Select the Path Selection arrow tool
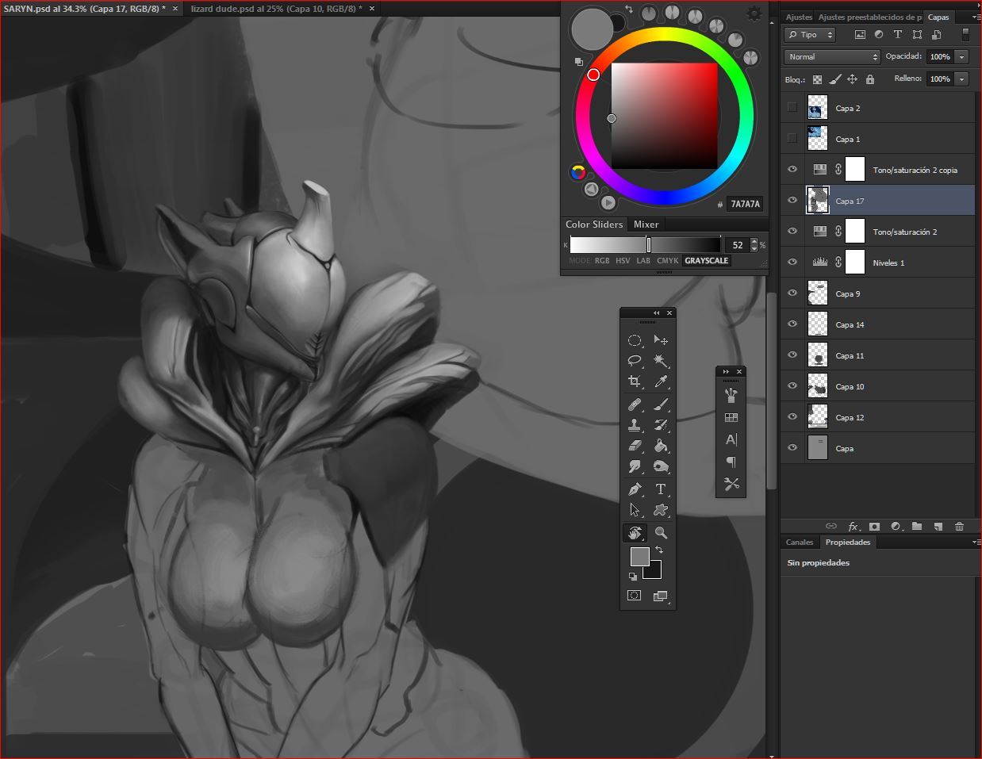 click(635, 510)
